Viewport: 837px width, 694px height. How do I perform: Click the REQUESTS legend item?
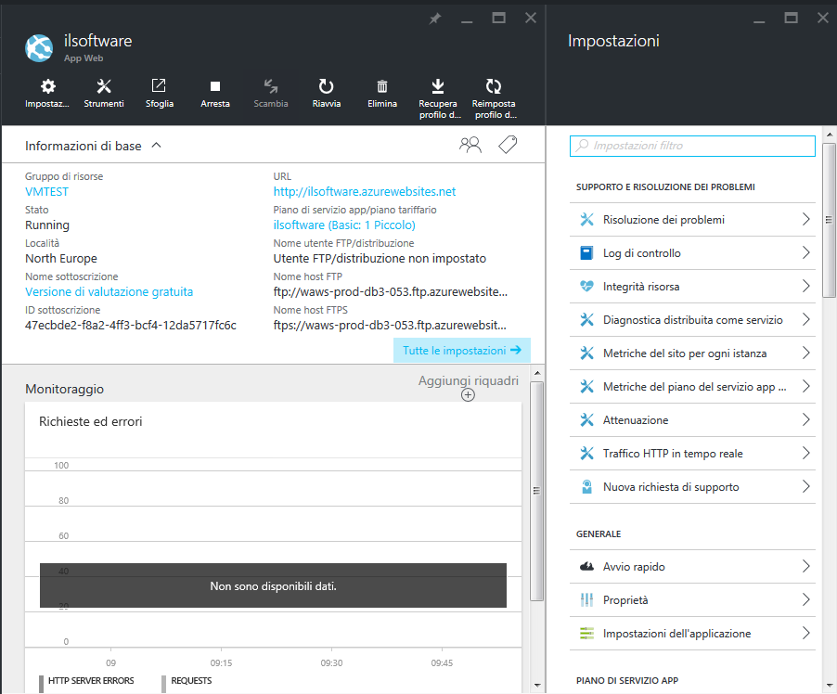click(187, 681)
